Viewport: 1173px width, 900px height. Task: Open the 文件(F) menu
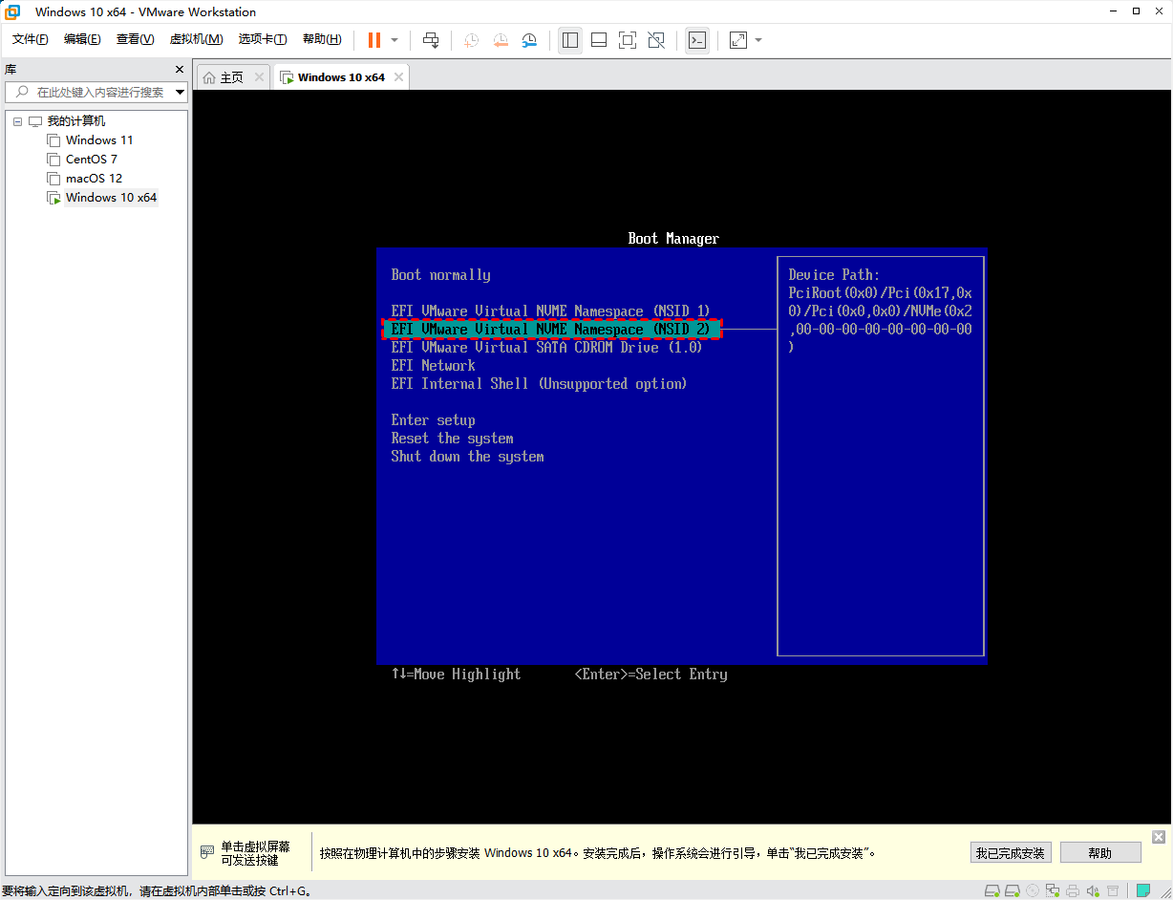[x=31, y=39]
